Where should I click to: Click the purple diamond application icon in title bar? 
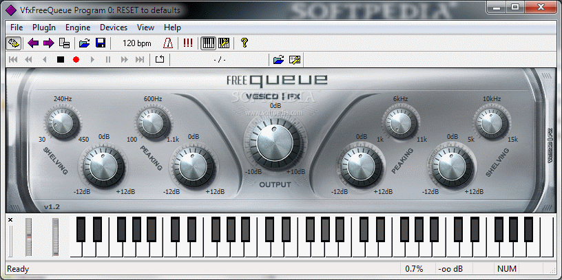coord(12,10)
